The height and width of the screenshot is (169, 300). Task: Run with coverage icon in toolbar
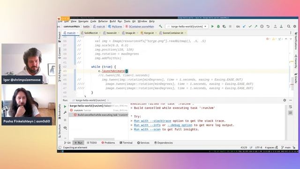click(x=224, y=26)
